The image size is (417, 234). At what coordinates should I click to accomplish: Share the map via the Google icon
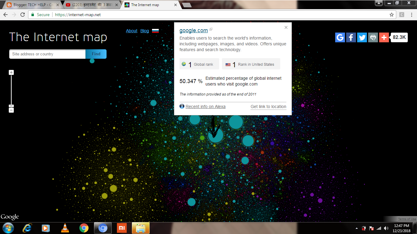[340, 37]
